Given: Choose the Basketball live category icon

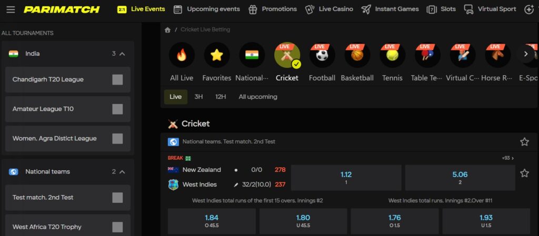Looking at the screenshot, I should [357, 55].
